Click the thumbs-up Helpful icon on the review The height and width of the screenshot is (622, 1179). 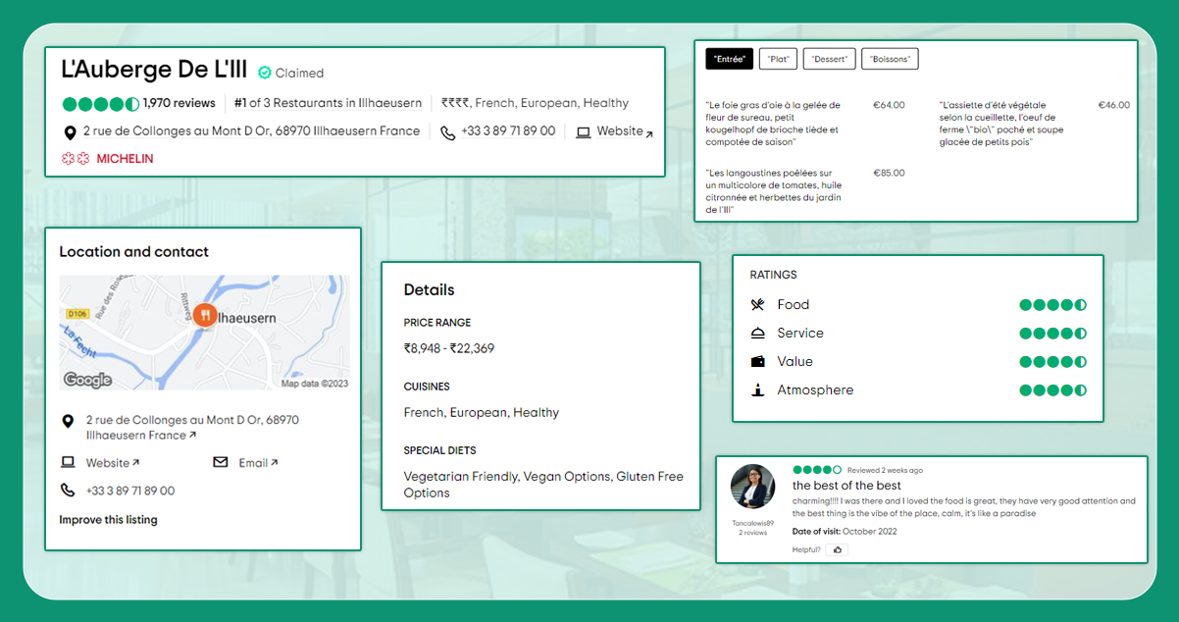click(837, 549)
